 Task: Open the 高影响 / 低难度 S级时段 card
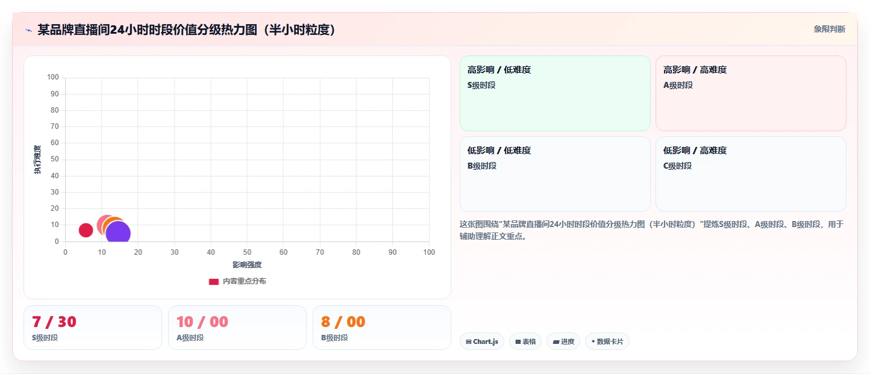(555, 93)
